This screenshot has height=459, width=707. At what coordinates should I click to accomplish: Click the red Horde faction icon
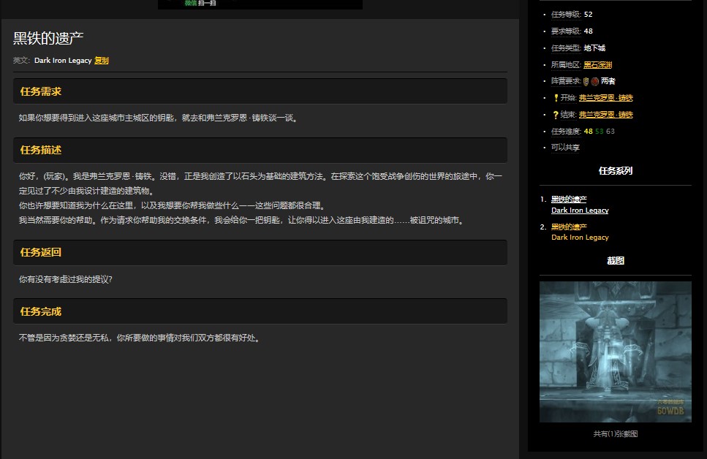[594, 81]
